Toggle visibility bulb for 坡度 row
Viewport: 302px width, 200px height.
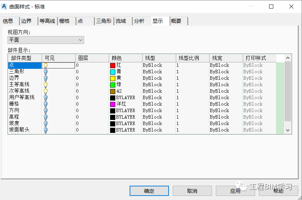click(45, 124)
